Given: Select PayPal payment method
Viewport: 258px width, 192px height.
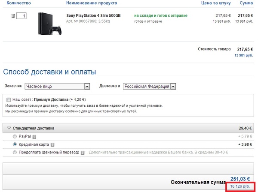Looking at the screenshot, I should [15, 136].
